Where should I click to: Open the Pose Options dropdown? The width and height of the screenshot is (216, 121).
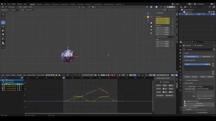click(x=172, y=10)
